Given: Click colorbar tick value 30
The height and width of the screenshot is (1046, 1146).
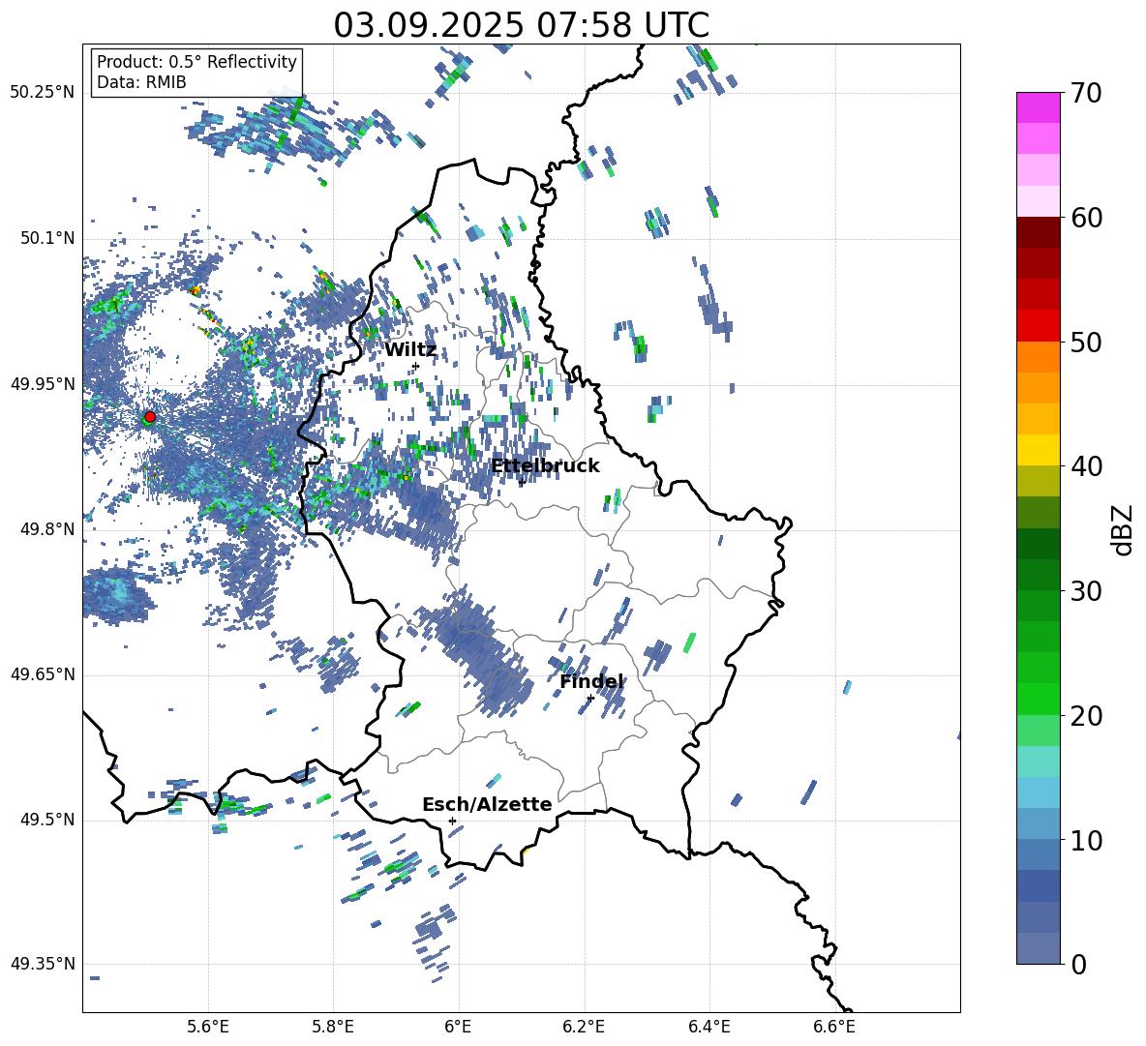Looking at the screenshot, I should point(1086,591).
